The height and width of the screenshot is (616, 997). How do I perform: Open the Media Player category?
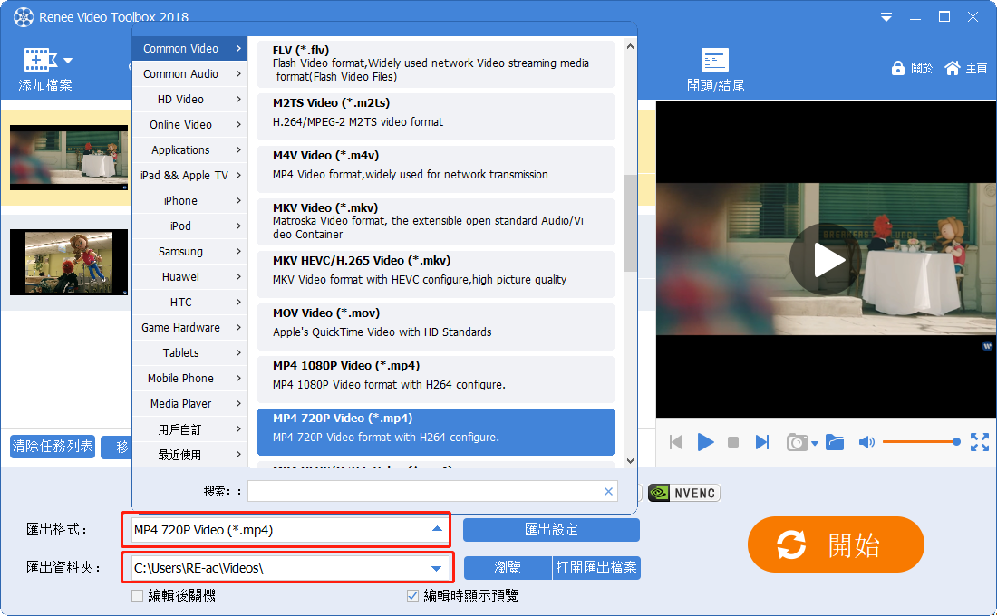click(189, 404)
